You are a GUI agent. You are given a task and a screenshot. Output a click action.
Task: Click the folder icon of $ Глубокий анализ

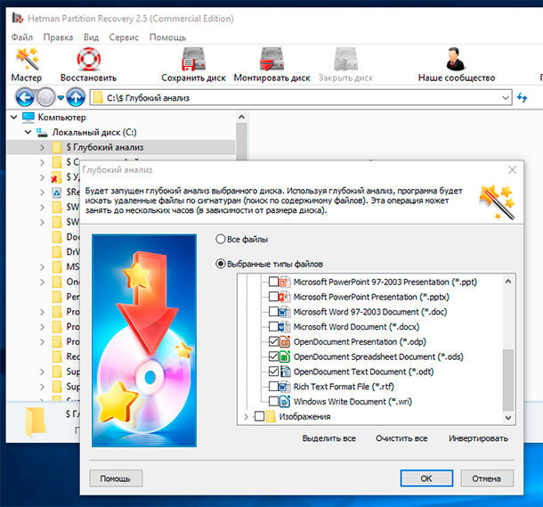tap(58, 147)
